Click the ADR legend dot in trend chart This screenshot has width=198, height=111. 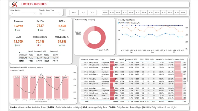[125, 23]
